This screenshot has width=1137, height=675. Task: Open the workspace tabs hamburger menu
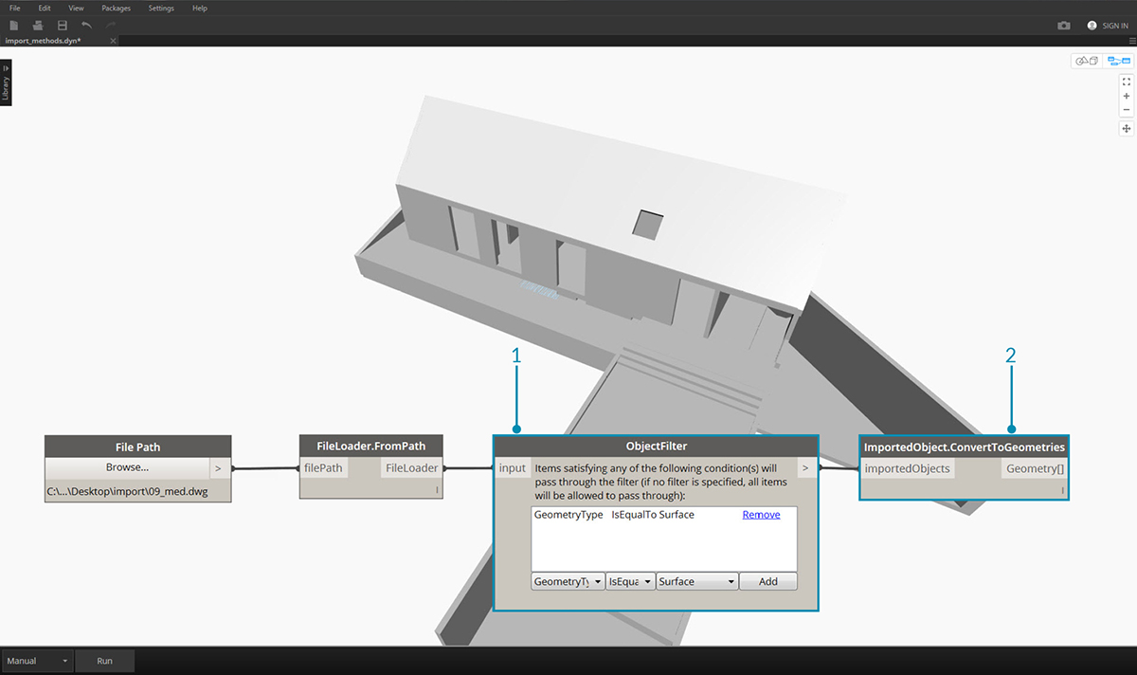[1131, 42]
